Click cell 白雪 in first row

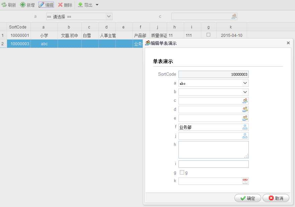point(90,36)
